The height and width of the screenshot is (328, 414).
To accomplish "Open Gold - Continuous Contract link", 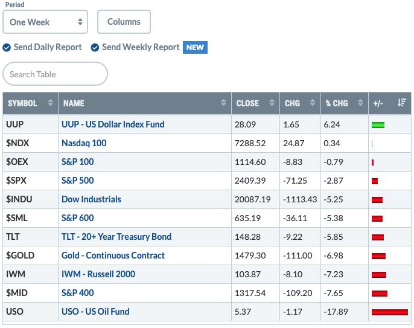I will click(113, 256).
